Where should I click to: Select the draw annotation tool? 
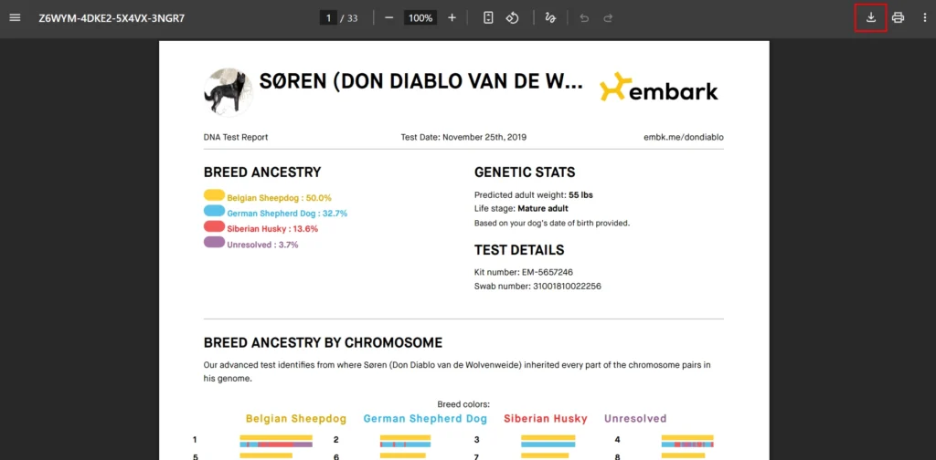[549, 18]
